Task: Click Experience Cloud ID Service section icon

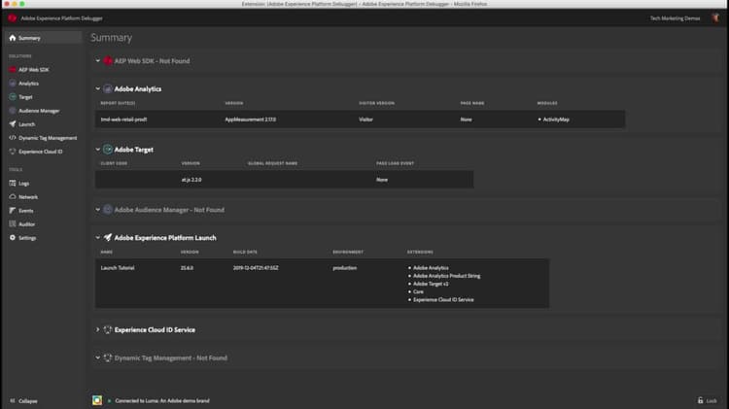Action: (107, 329)
